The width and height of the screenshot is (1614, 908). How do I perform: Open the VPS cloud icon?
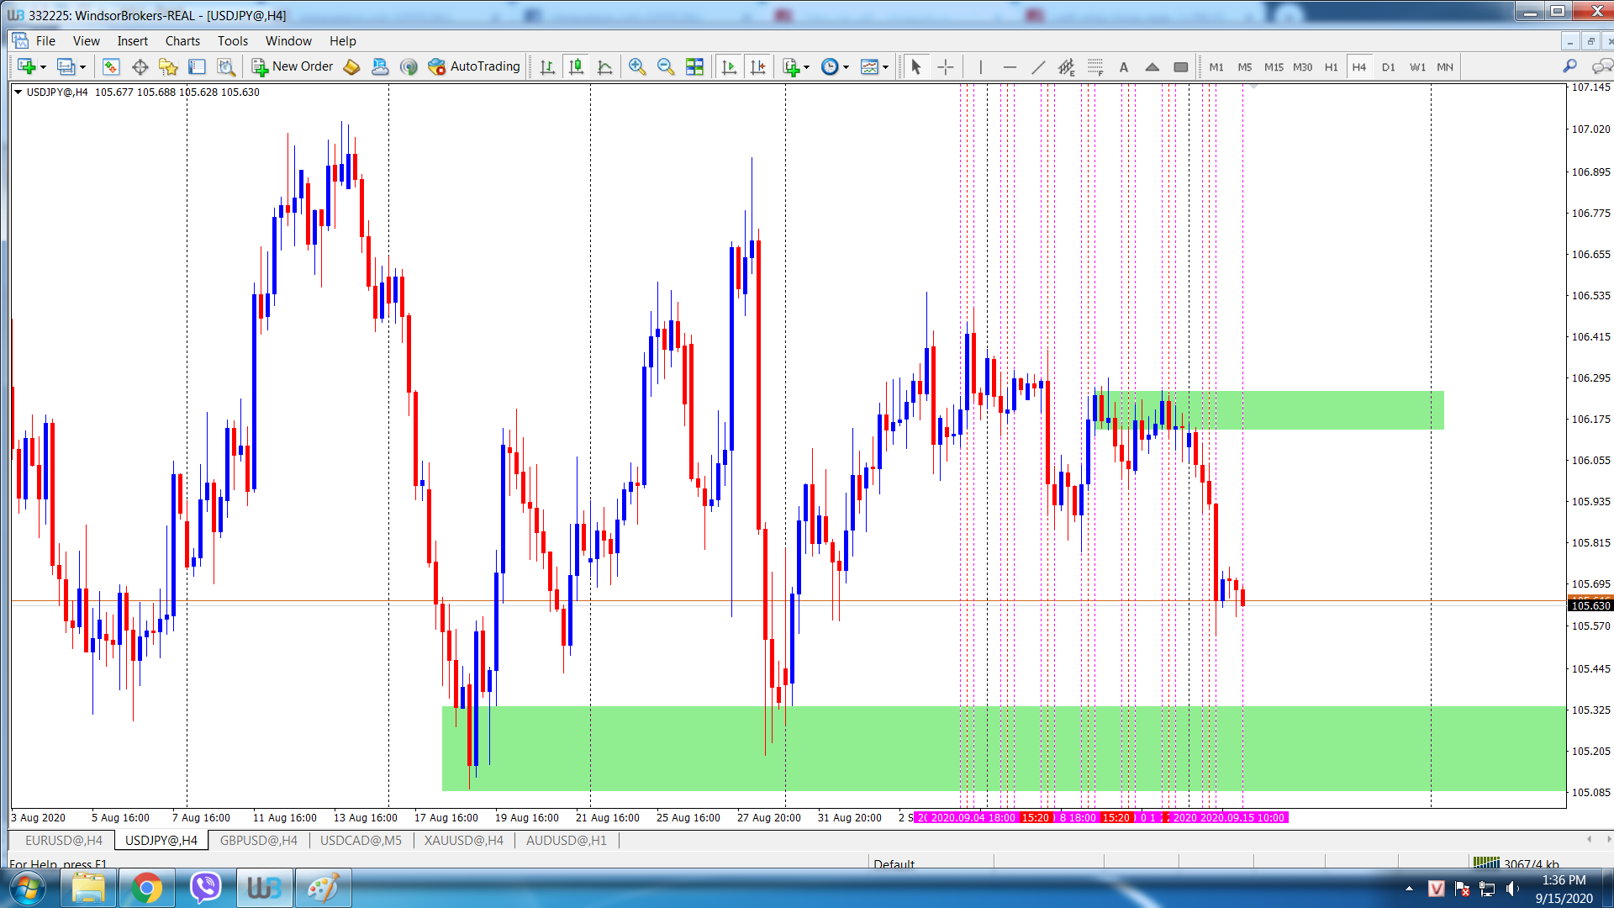click(x=380, y=66)
